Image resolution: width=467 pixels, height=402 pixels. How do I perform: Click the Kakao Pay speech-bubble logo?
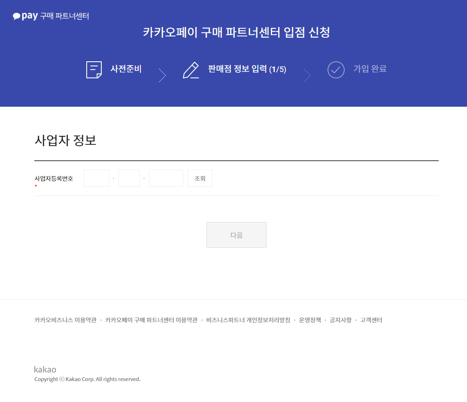coord(17,16)
